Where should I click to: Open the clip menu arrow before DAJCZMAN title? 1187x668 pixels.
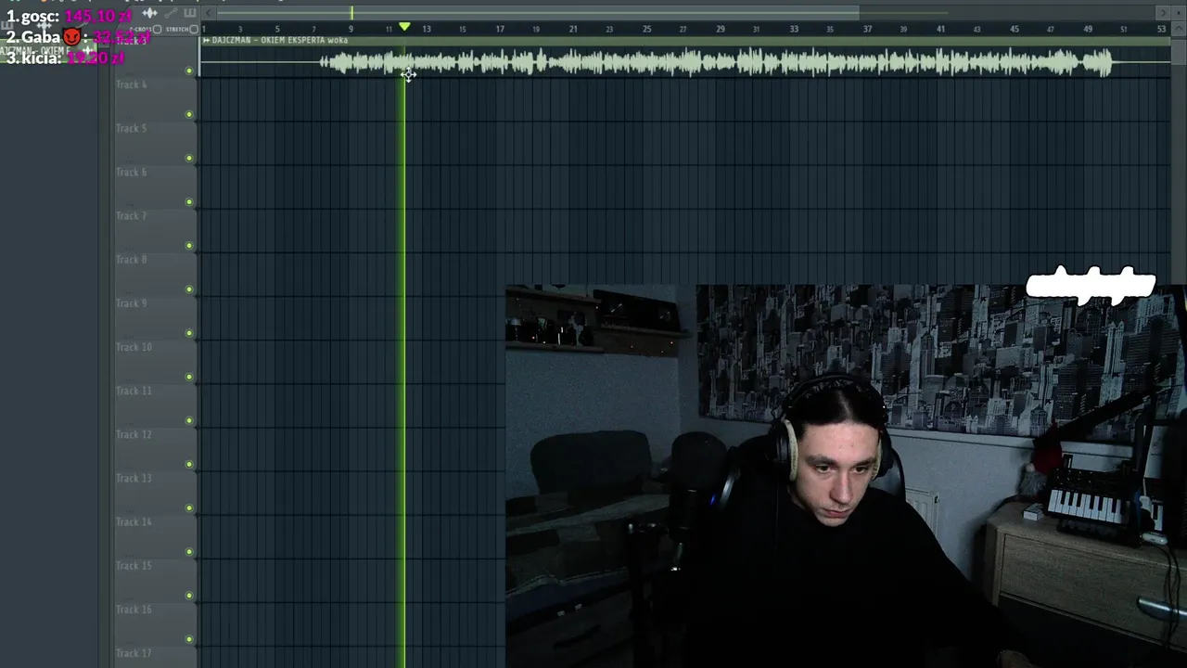(206, 40)
